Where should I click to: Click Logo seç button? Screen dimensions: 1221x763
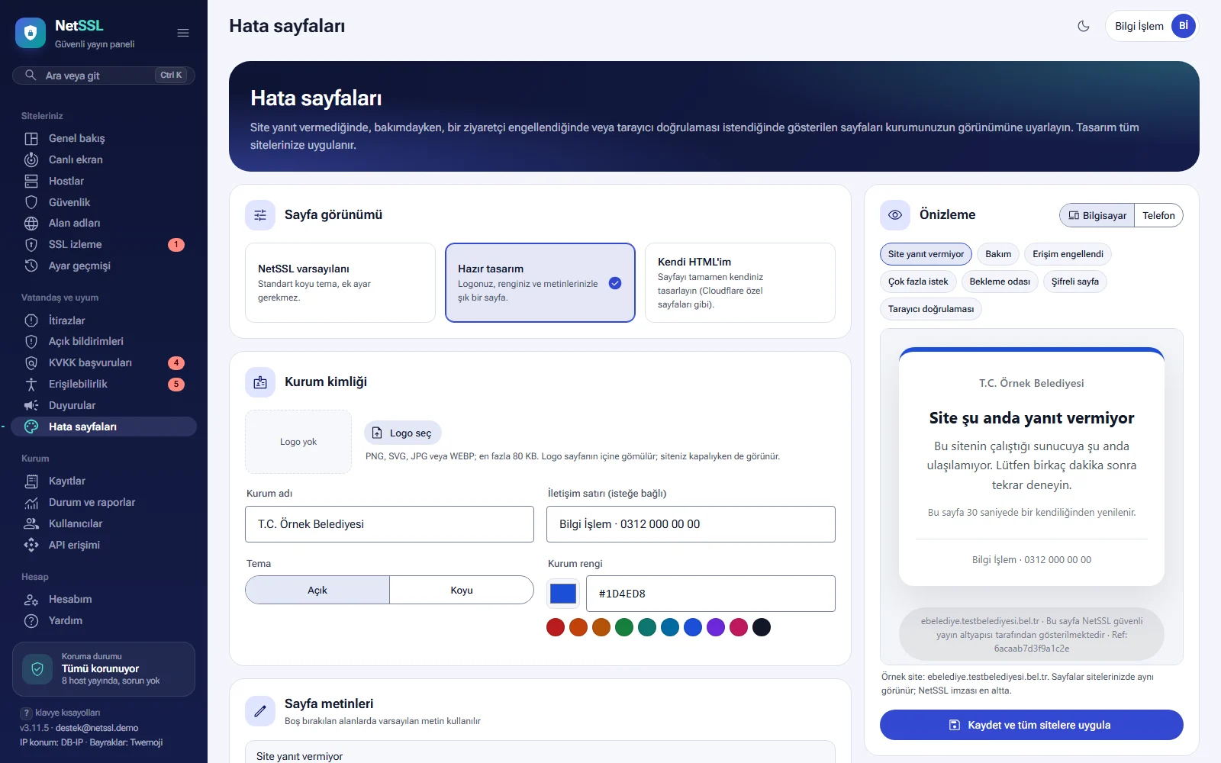click(x=403, y=433)
